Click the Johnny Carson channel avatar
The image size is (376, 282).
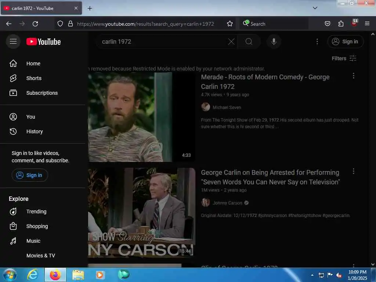tap(206, 202)
